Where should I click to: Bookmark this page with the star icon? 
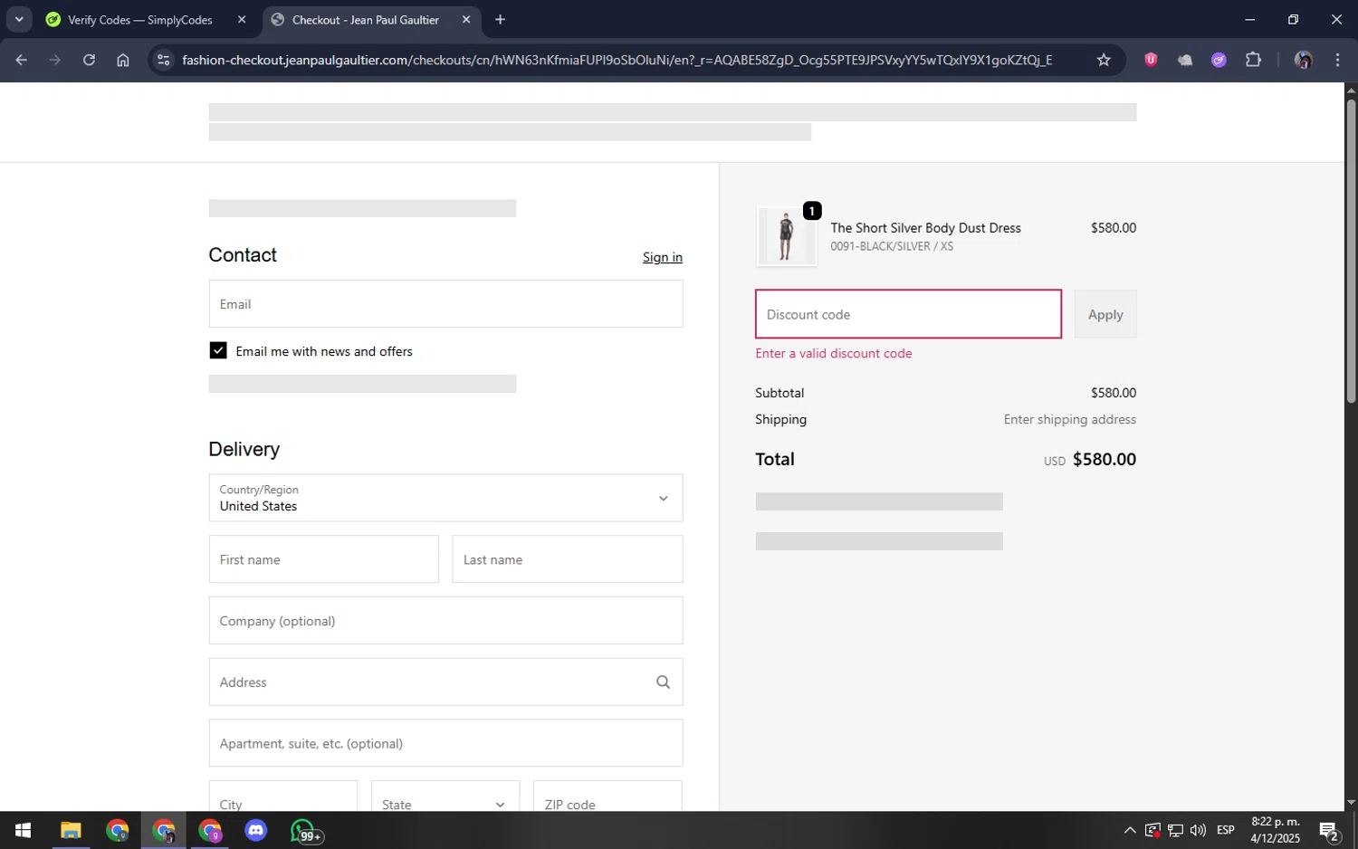(1103, 60)
